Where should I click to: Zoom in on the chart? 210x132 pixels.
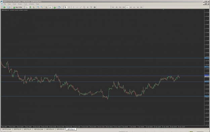38,7
